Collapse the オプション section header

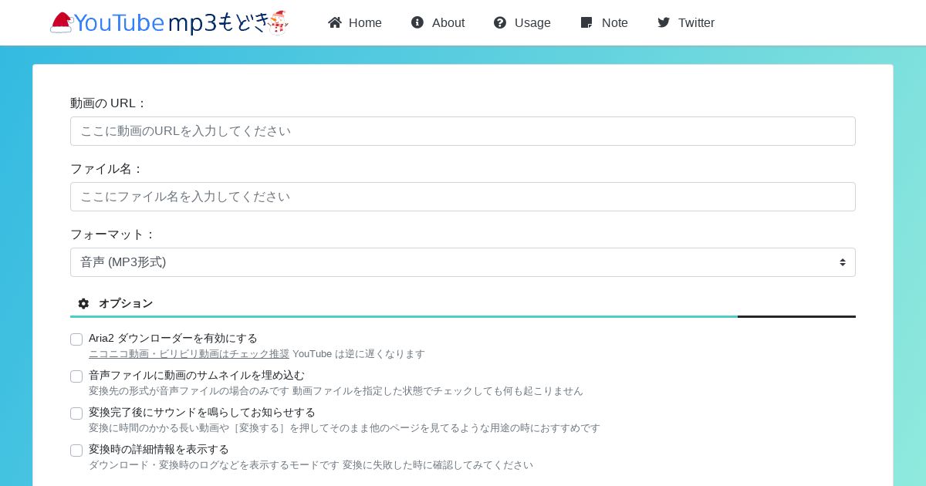[463, 303]
